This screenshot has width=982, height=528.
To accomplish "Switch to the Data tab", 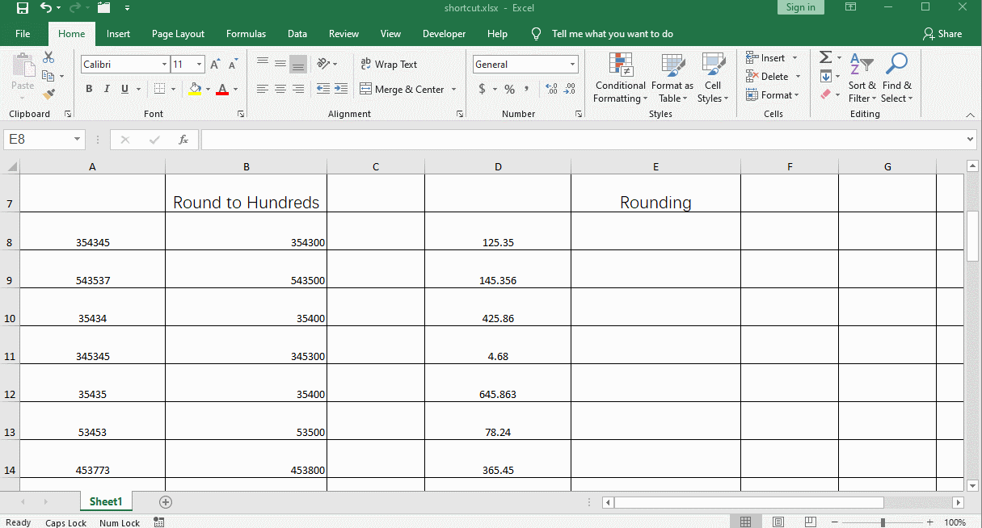I will [x=297, y=34].
